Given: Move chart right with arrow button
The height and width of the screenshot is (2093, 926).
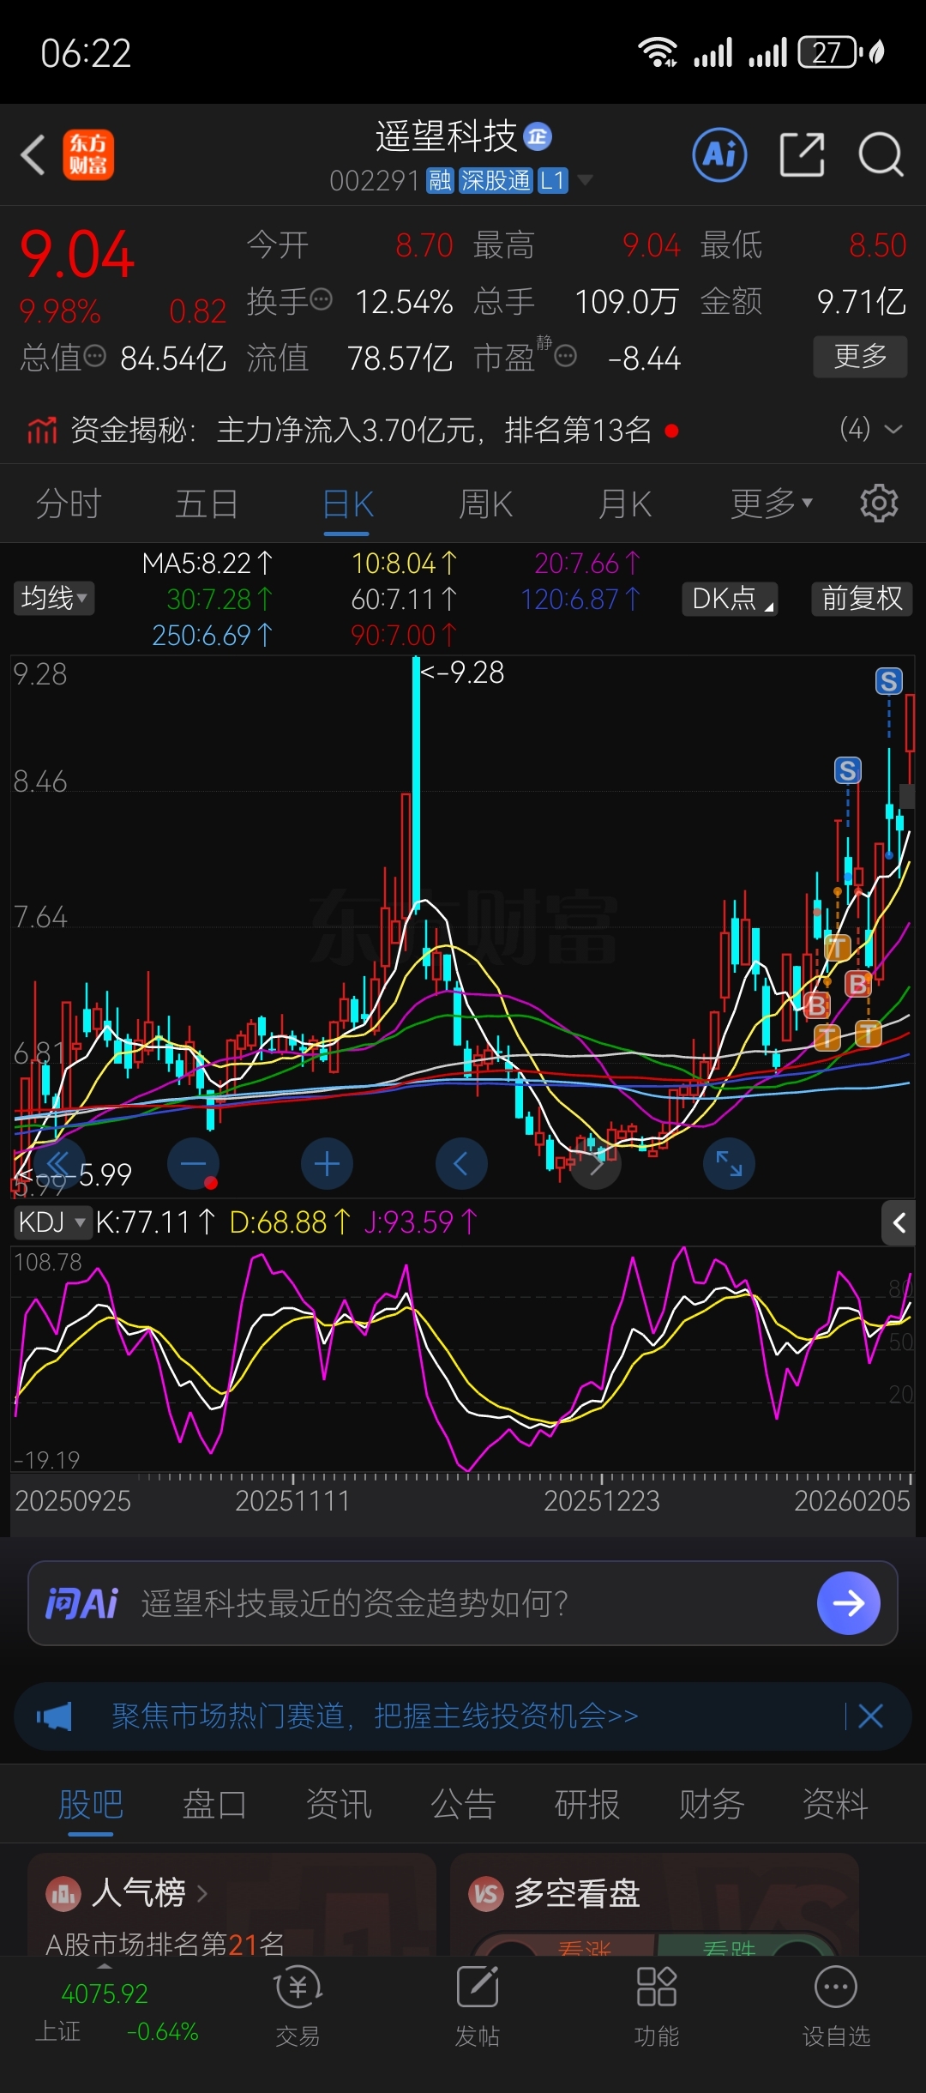Looking at the screenshot, I should click(x=596, y=1164).
